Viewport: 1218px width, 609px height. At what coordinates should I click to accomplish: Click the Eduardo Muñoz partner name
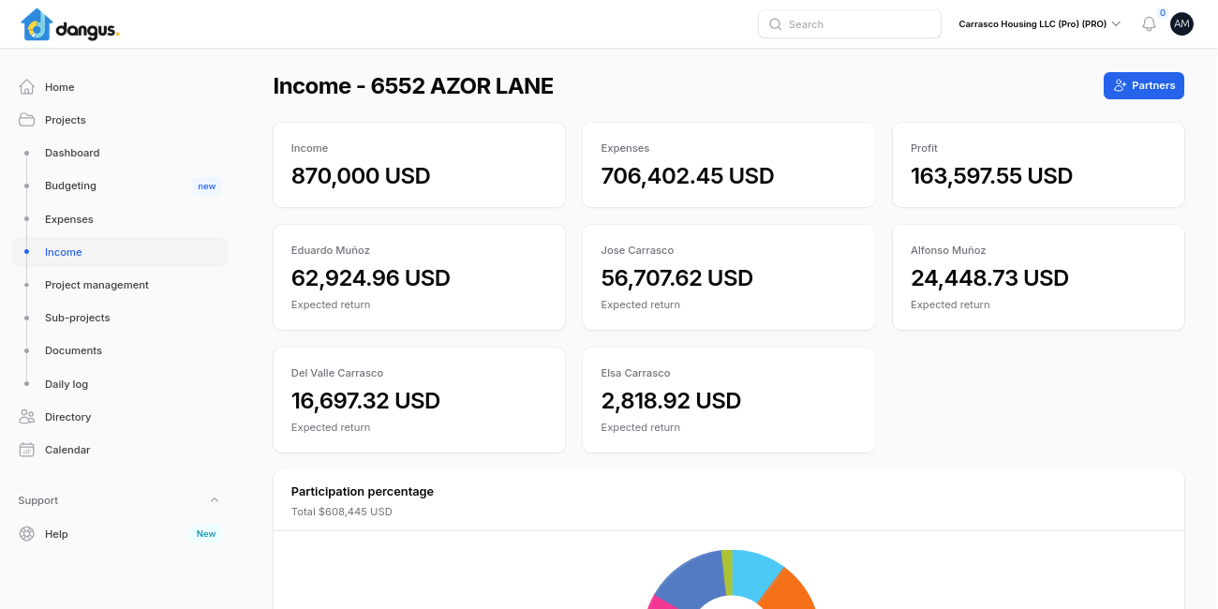pyautogui.click(x=331, y=250)
